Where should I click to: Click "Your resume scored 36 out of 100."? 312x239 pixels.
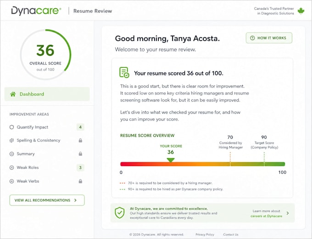coord(178,73)
